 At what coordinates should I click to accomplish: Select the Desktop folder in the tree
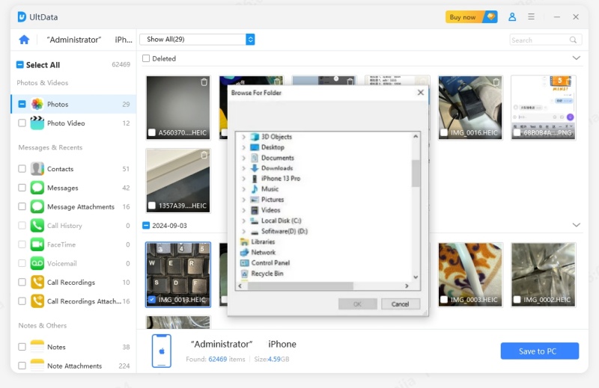[x=272, y=147]
